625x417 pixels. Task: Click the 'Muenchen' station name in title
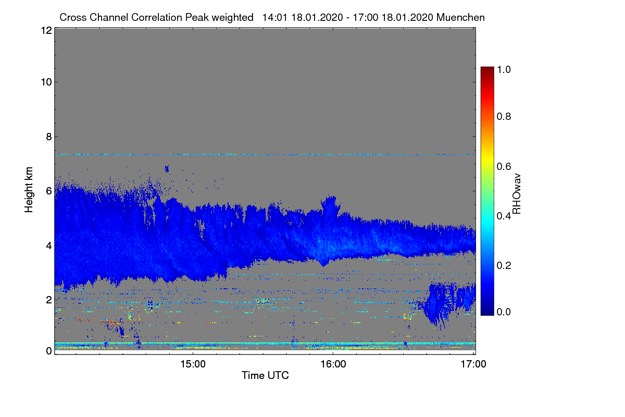461,17
